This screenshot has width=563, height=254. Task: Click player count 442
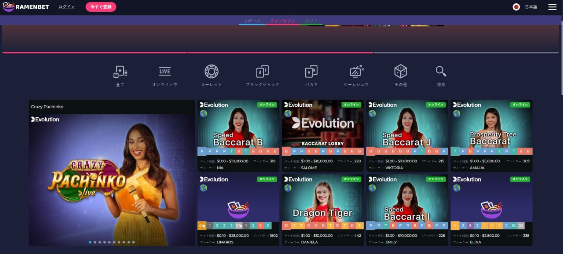coord(358,236)
